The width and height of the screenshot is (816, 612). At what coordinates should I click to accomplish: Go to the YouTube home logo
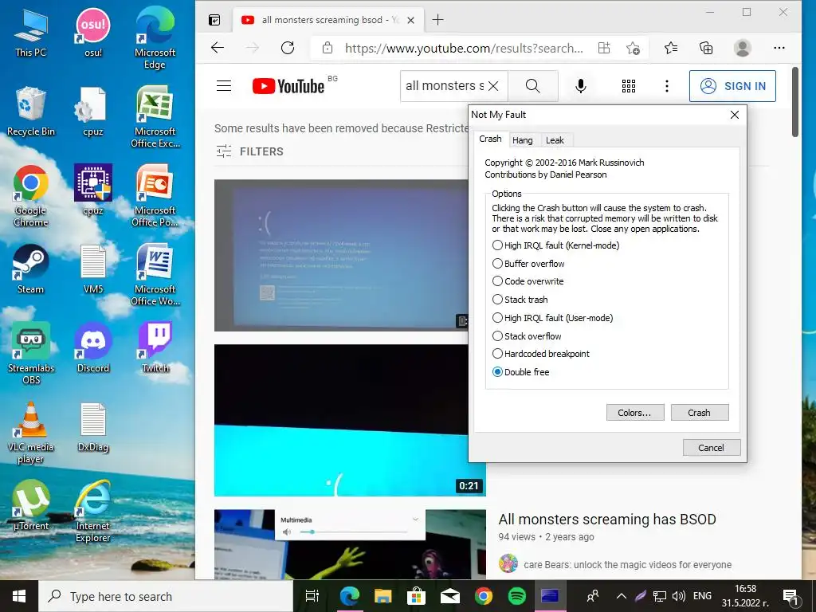click(288, 86)
